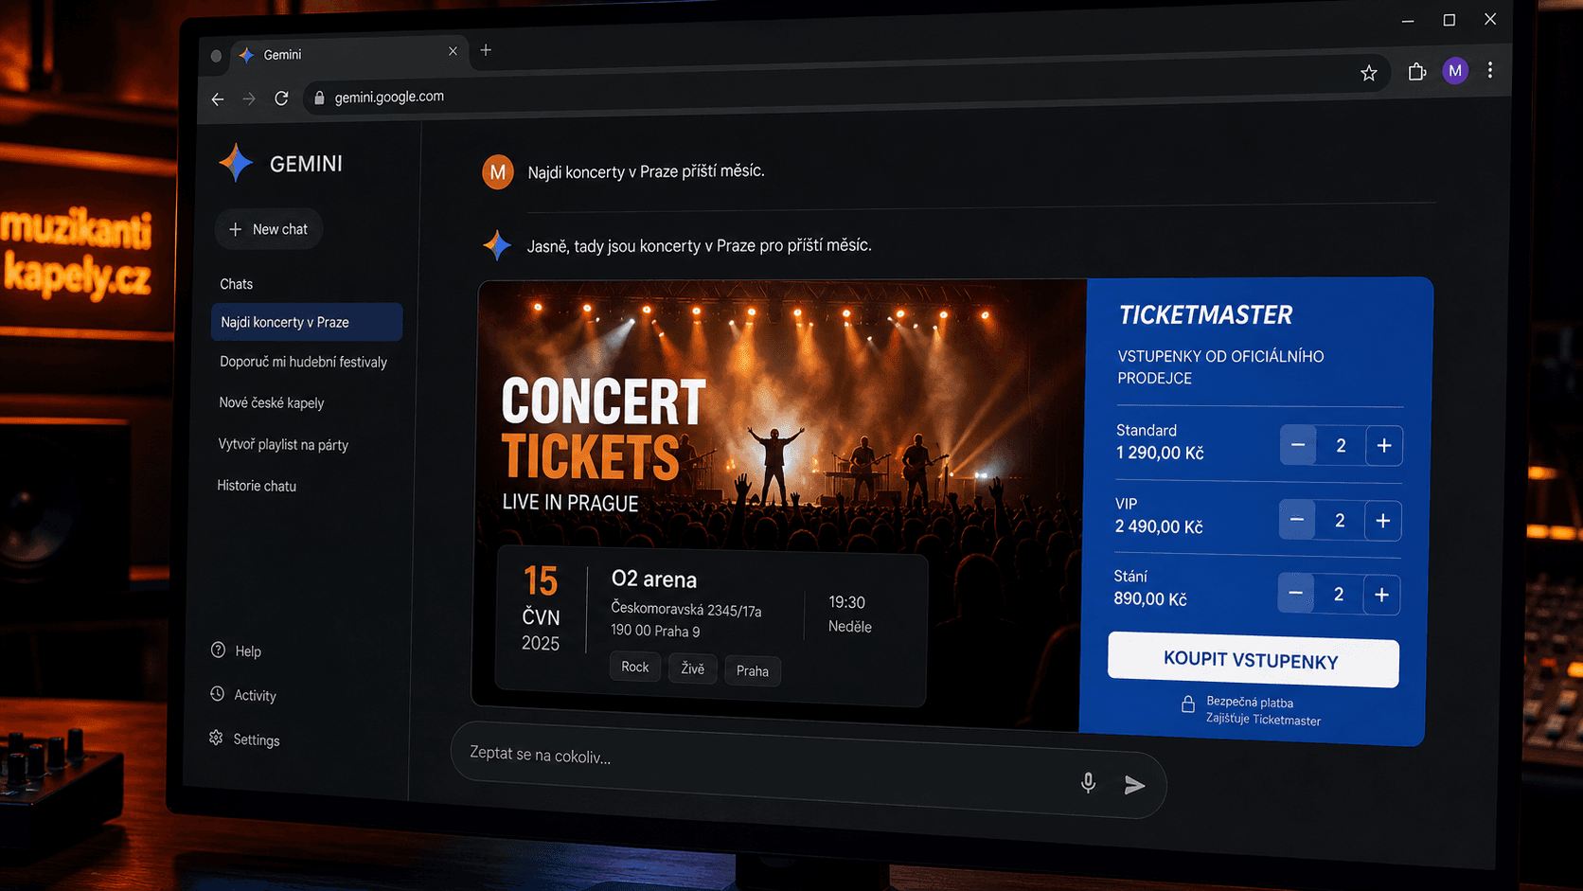Click the Settings gear icon

click(x=216, y=738)
